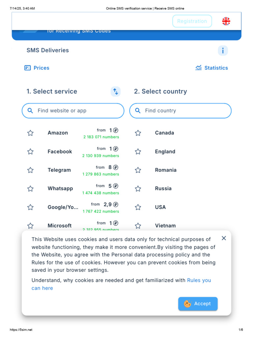Click the Prices ruble icon
This screenshot has height=338, width=253.
tap(28, 68)
